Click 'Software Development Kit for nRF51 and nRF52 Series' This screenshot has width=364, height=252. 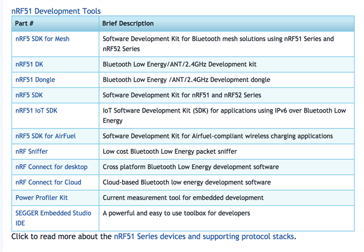pyautogui.click(x=182, y=95)
